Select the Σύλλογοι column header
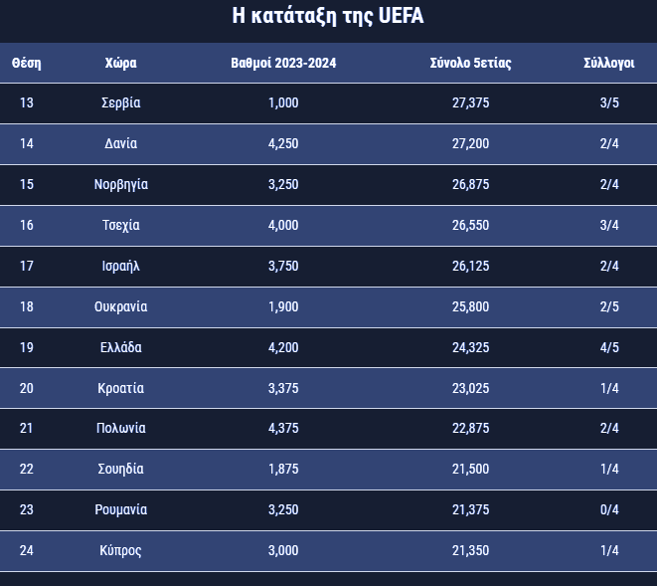The width and height of the screenshot is (657, 586). 609,63
